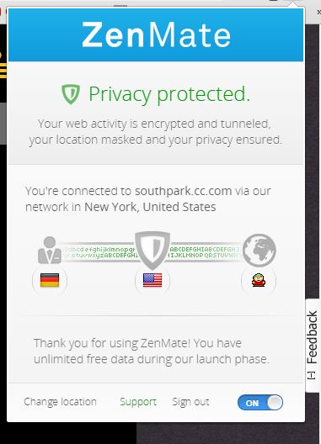321x444 pixels.
Task: Click the United States flag icon
Action: tap(152, 280)
